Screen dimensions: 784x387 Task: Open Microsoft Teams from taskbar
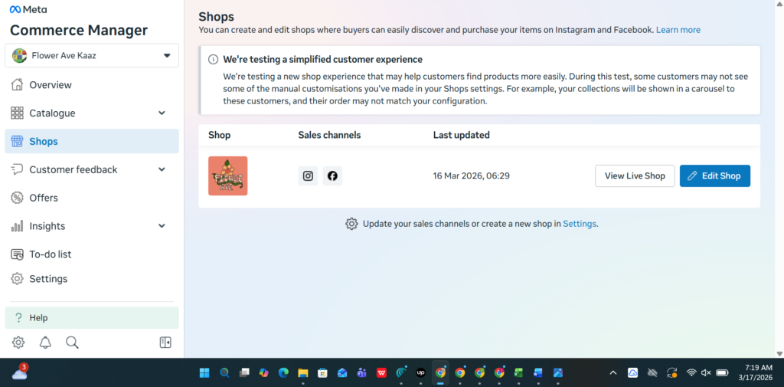361,372
